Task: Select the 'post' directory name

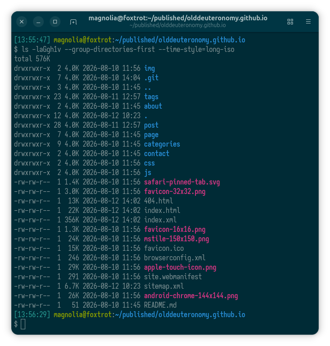Action: point(151,125)
